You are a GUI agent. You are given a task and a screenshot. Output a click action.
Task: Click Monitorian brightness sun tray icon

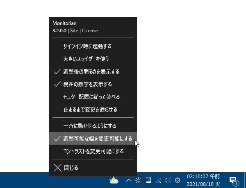pyautogui.click(x=139, y=180)
